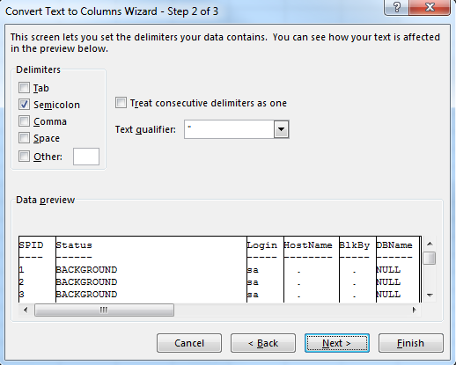This screenshot has width=456, height=365.
Task: Click the horizontal scroll right arrow
Action: tap(414, 310)
